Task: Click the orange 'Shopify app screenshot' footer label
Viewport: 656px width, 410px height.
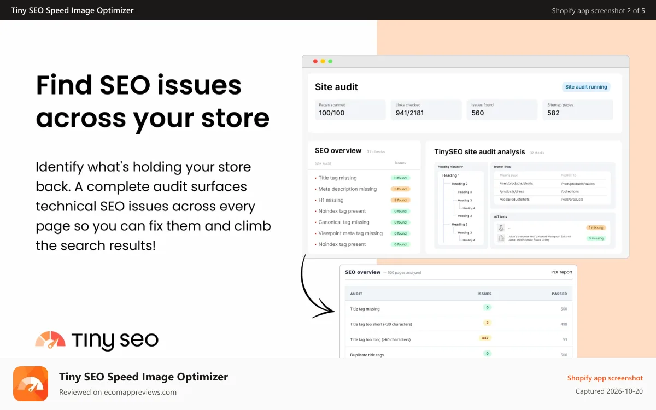Action: coord(605,378)
